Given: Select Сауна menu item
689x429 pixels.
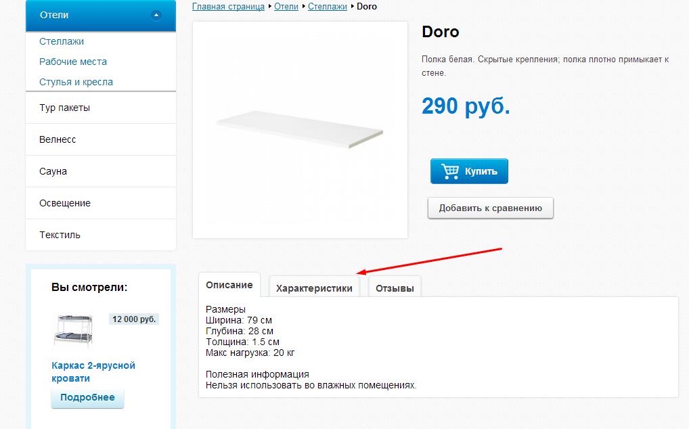Looking at the screenshot, I should [x=101, y=171].
